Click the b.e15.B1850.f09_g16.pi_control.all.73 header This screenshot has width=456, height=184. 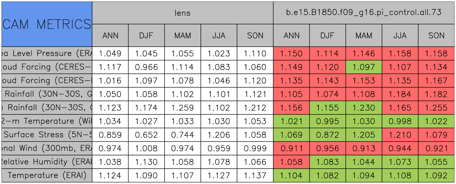point(364,13)
